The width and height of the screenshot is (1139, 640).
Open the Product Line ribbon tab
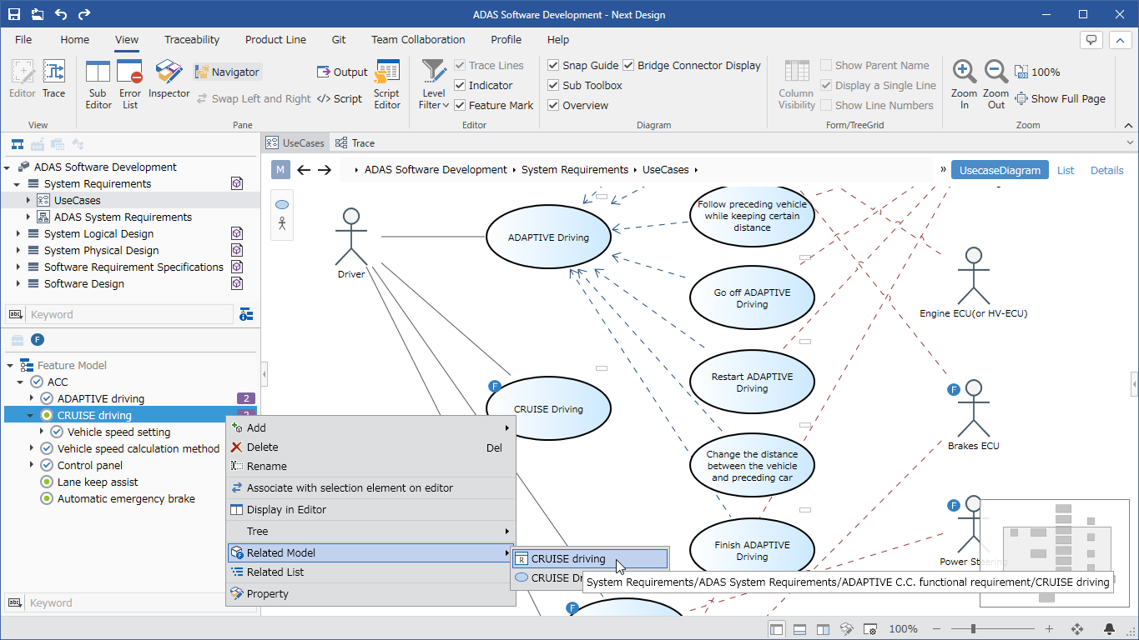275,39
